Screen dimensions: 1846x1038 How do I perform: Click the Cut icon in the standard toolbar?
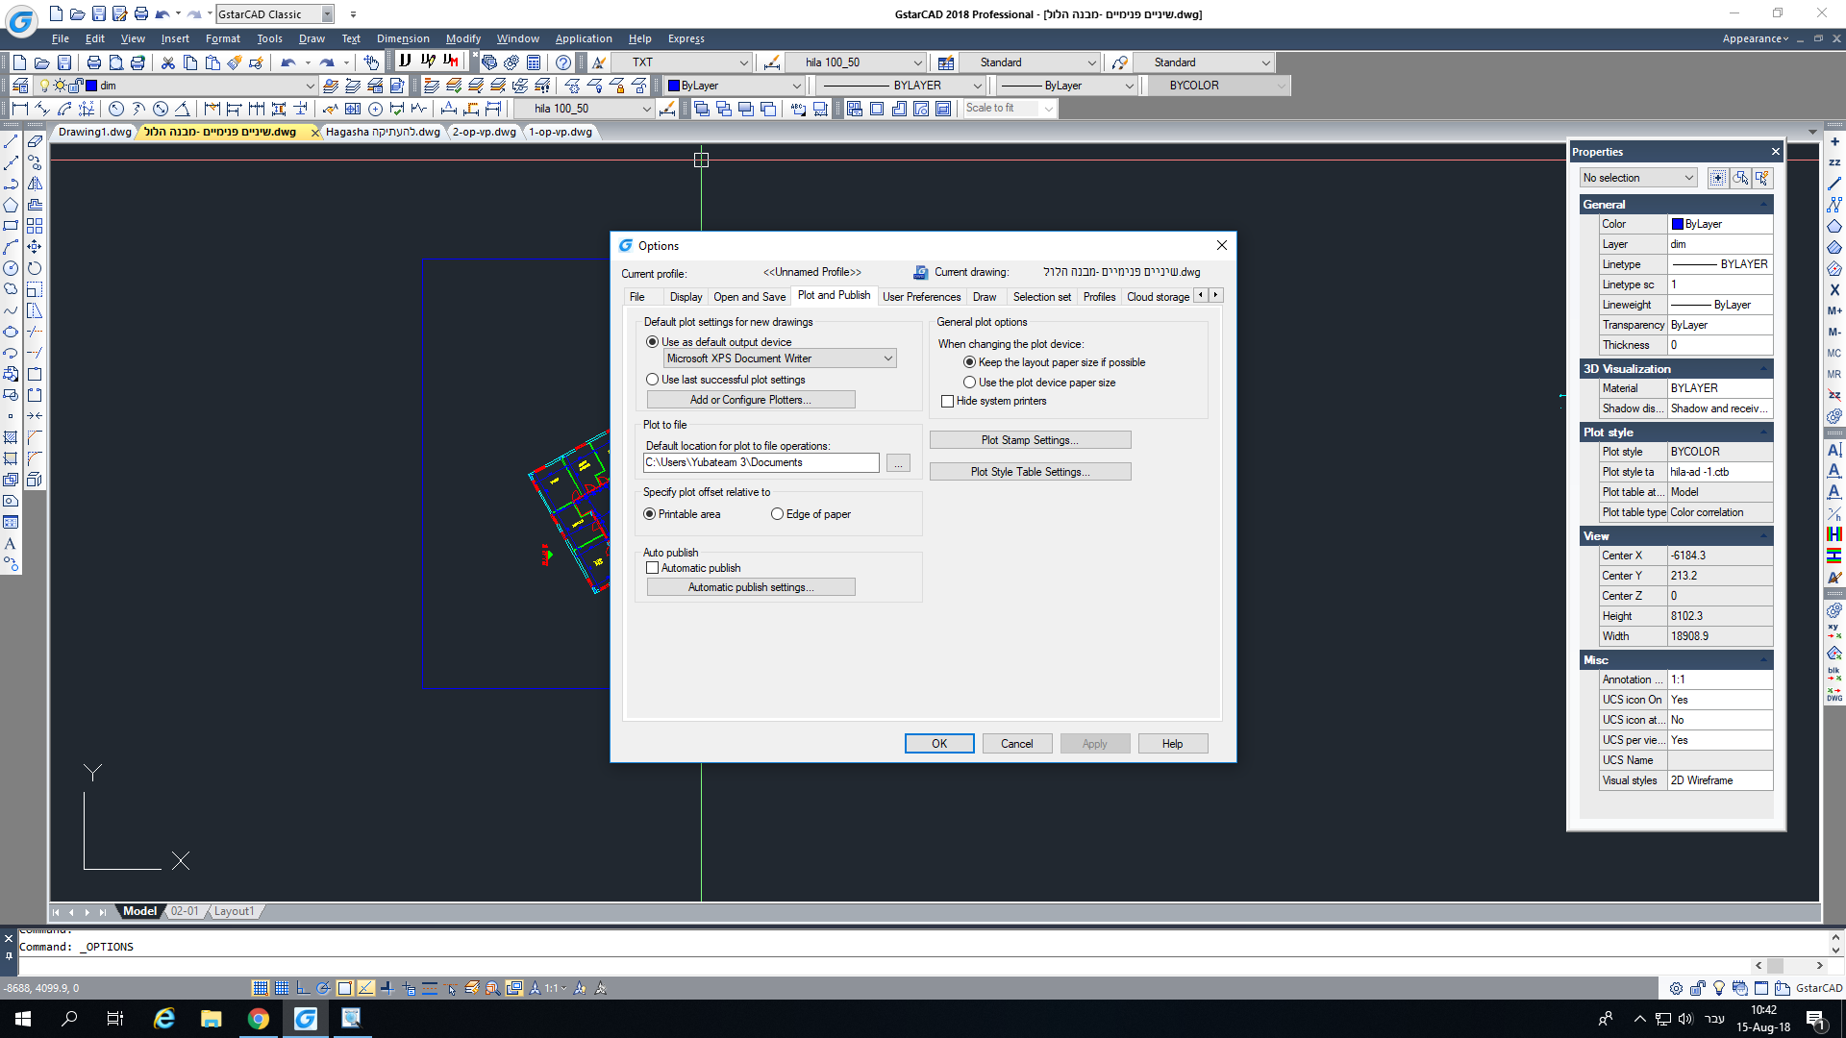pyautogui.click(x=168, y=62)
